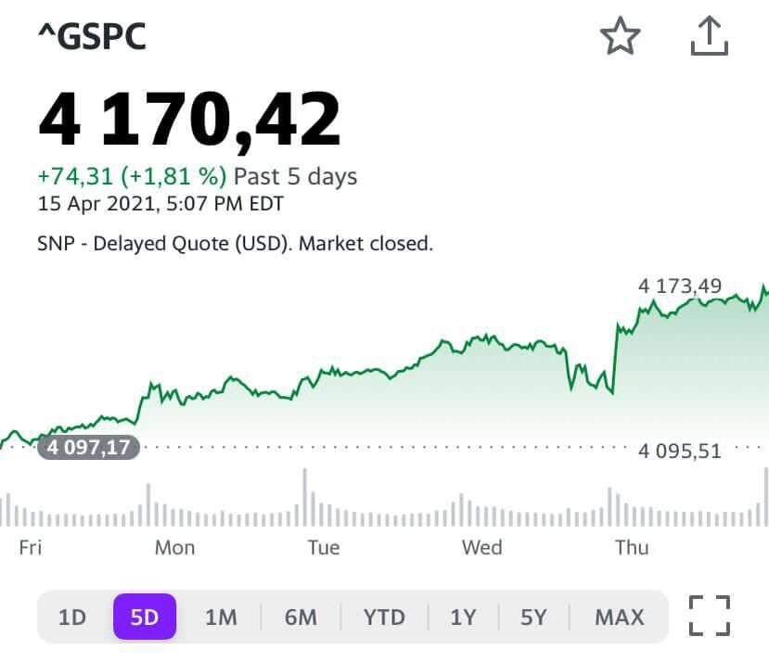Select the 1D time range tab

(x=72, y=616)
